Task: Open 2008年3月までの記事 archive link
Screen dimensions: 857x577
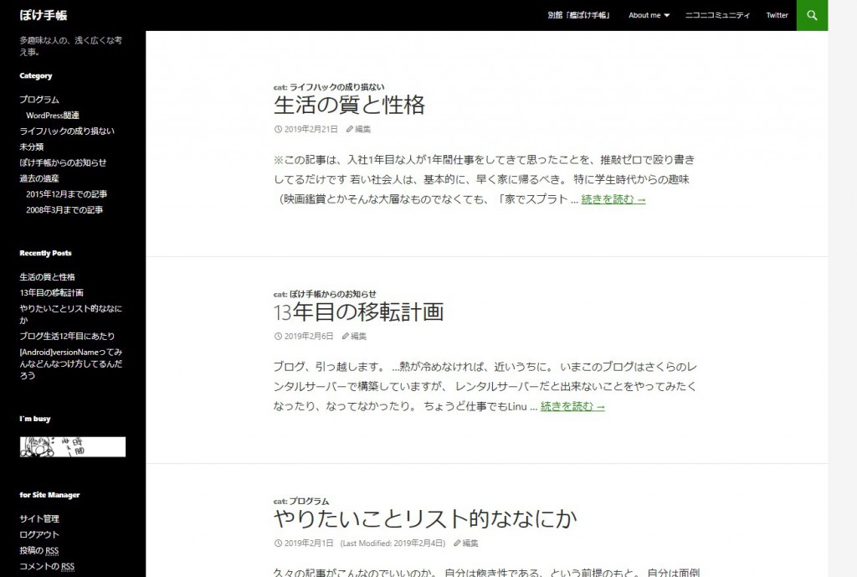Action: [x=64, y=210]
